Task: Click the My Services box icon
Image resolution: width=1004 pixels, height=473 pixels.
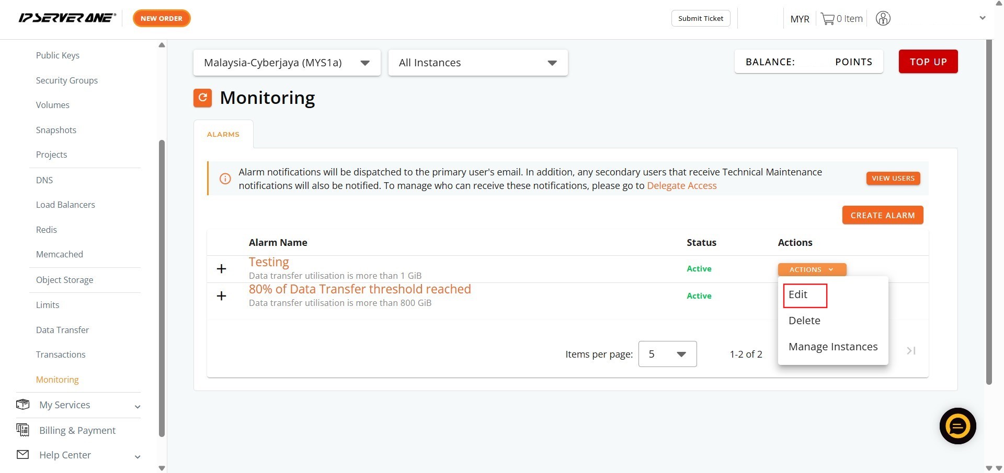Action: pyautogui.click(x=22, y=405)
